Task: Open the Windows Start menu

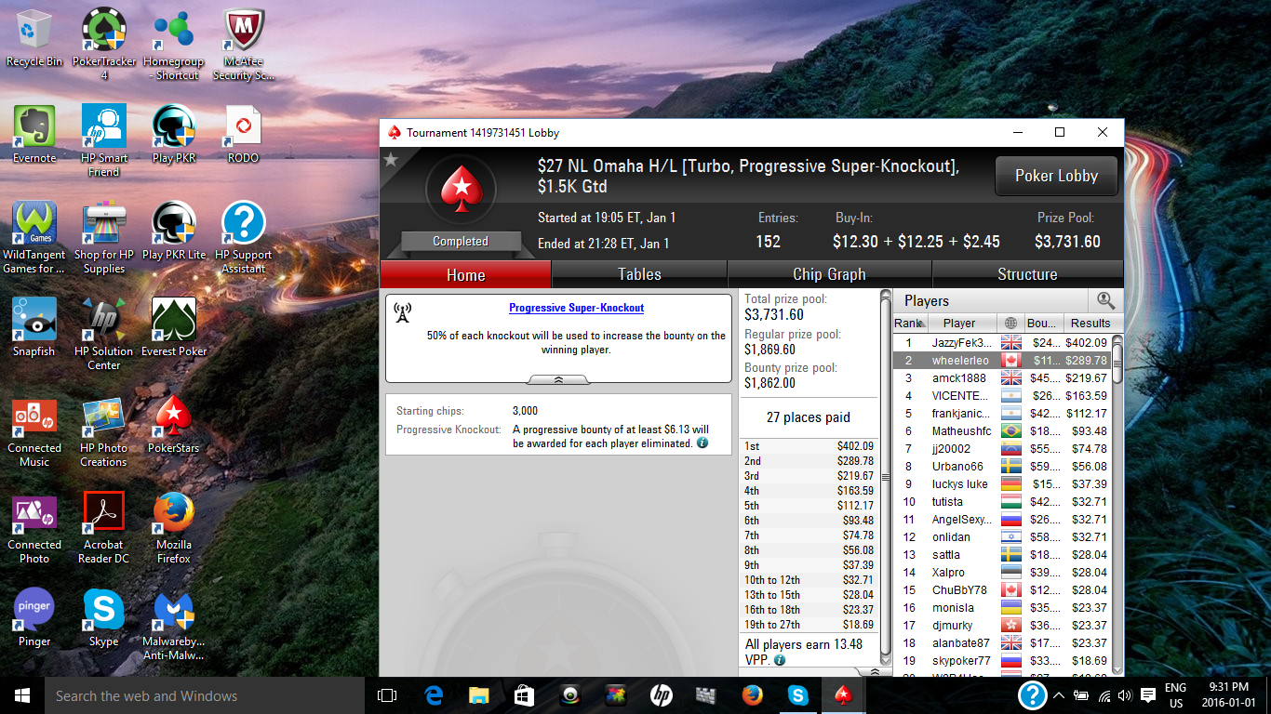Action: click(22, 695)
